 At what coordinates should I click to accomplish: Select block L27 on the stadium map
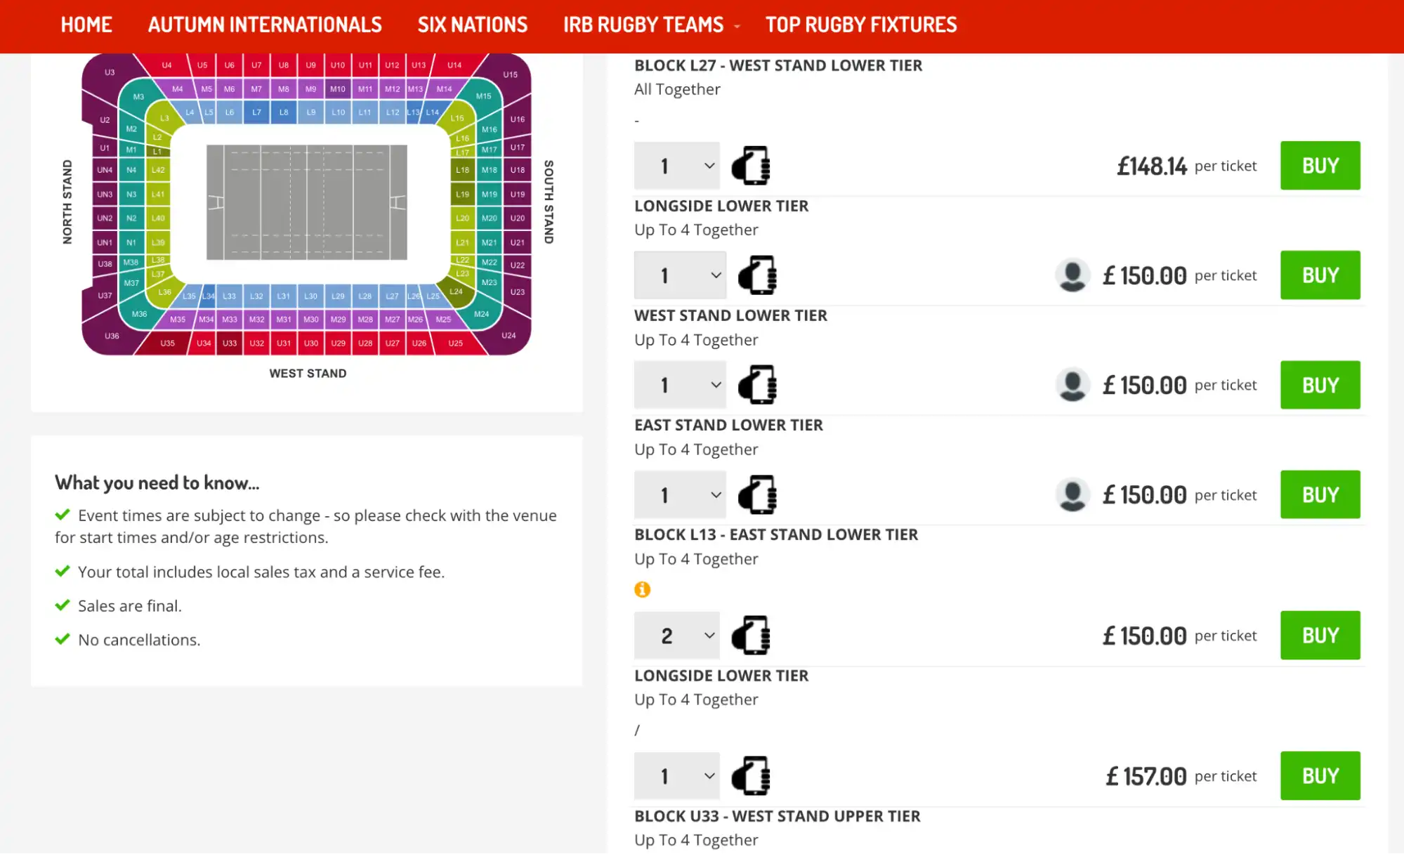392,296
